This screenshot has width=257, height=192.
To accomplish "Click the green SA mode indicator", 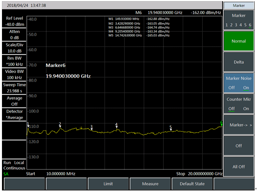I will pos(6,174).
